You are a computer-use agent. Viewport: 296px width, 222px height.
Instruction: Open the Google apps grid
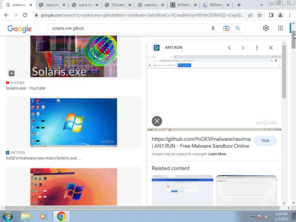(x=280, y=28)
